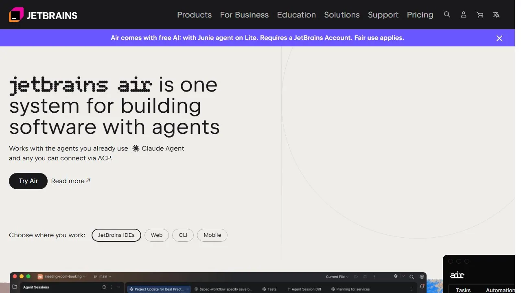Click the Try Air button
This screenshot has width=521, height=293.
click(x=28, y=181)
